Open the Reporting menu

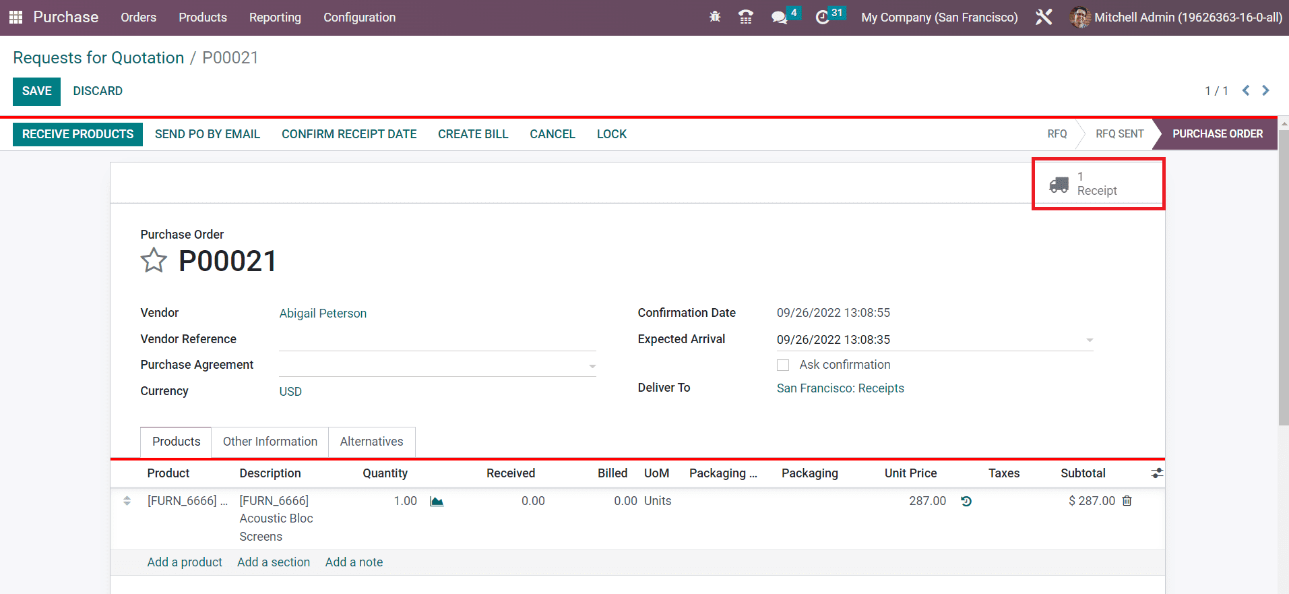275,18
